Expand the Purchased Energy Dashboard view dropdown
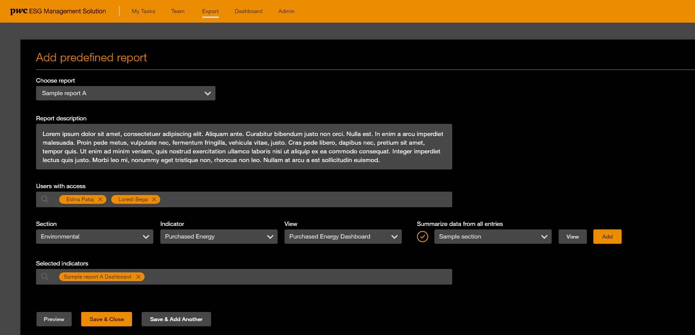The image size is (695, 335). (343, 237)
